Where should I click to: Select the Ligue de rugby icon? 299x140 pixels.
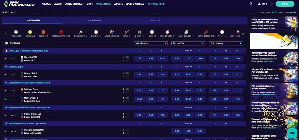[x=186, y=32]
